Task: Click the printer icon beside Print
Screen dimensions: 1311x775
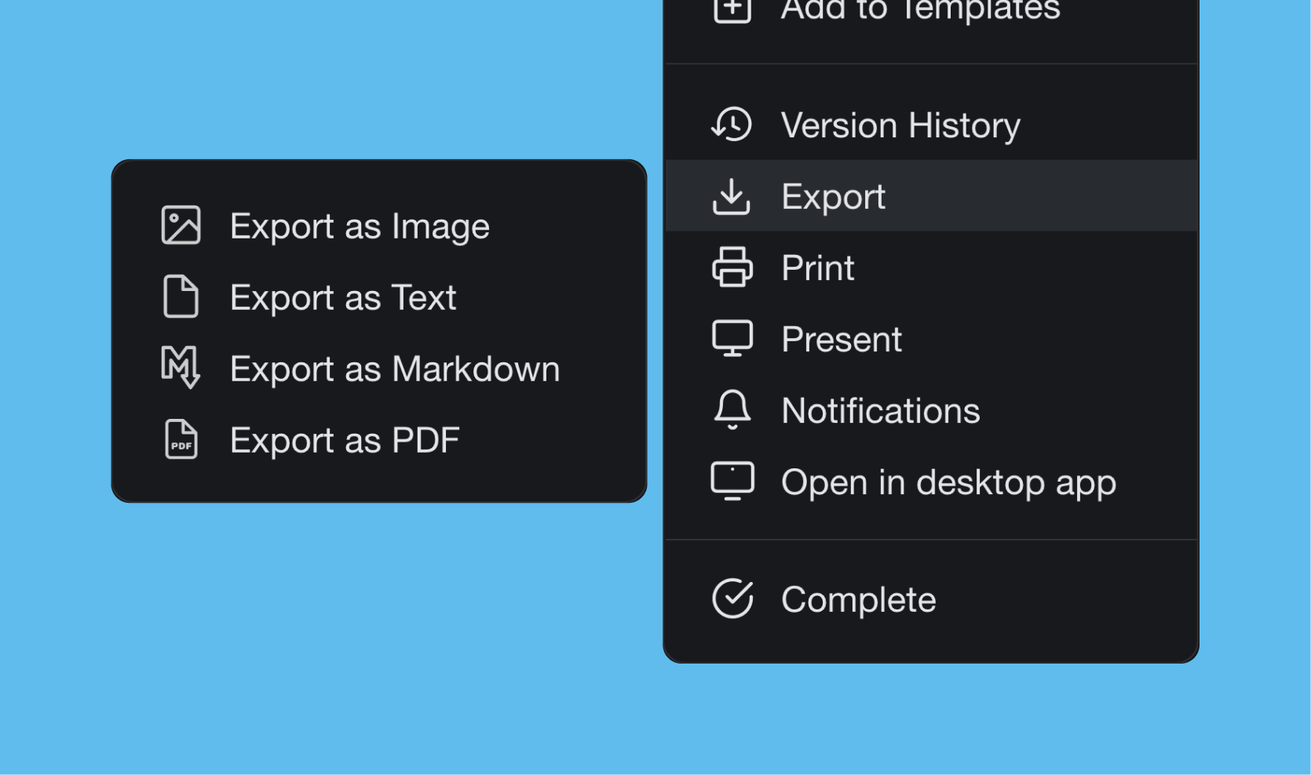Action: [732, 267]
